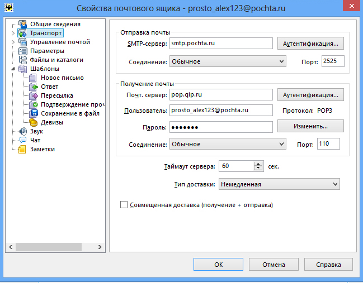Select the Чат speech bubble icon
363x283 pixels.
tap(23, 140)
